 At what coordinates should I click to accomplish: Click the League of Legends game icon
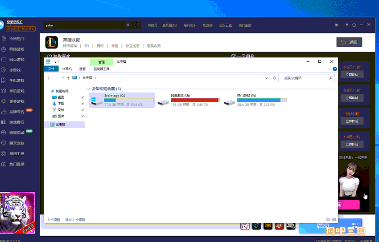(x=51, y=42)
